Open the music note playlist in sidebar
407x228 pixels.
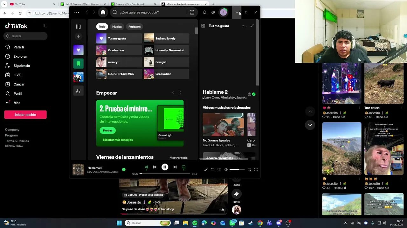78,91
